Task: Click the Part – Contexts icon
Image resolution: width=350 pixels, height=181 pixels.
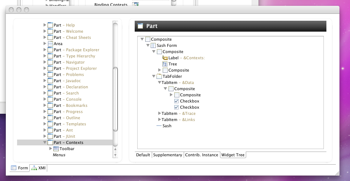Action: [50, 142]
